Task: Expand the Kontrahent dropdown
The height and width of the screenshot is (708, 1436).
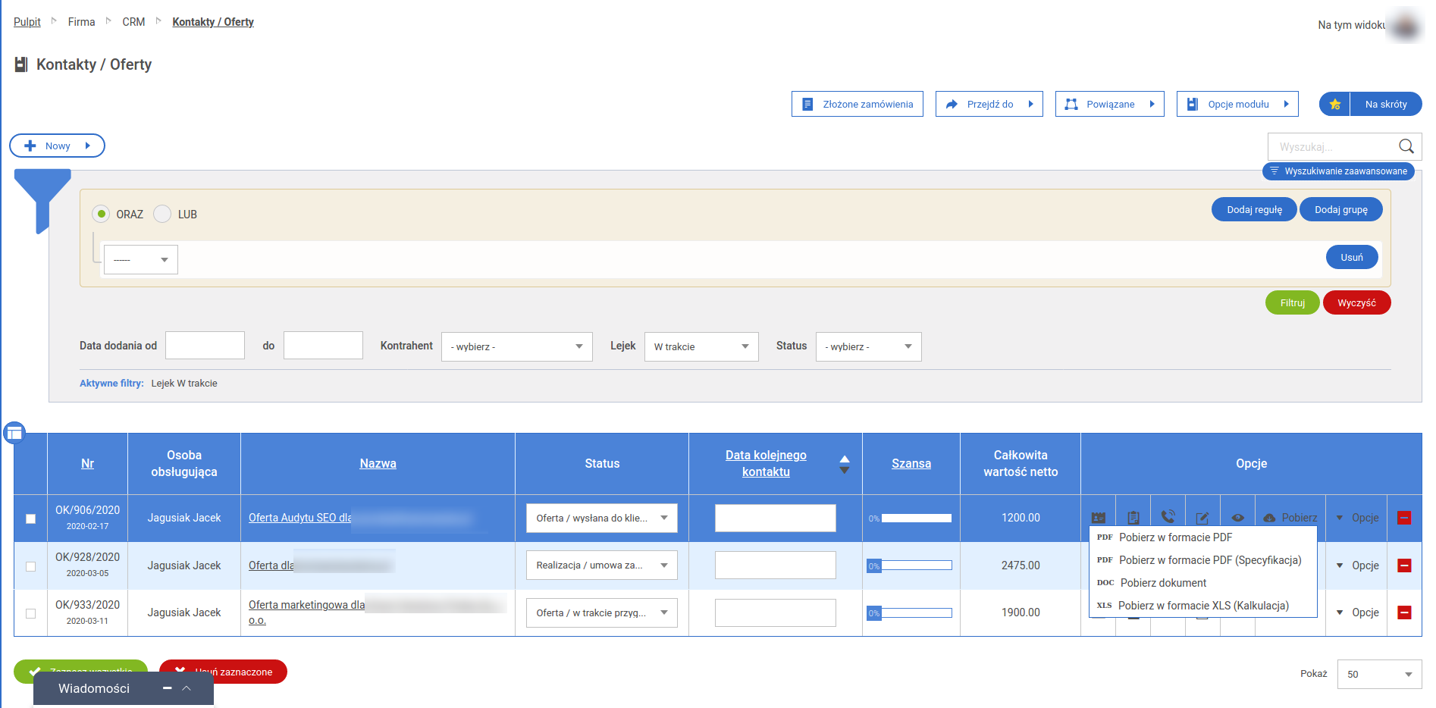Action: pos(516,347)
